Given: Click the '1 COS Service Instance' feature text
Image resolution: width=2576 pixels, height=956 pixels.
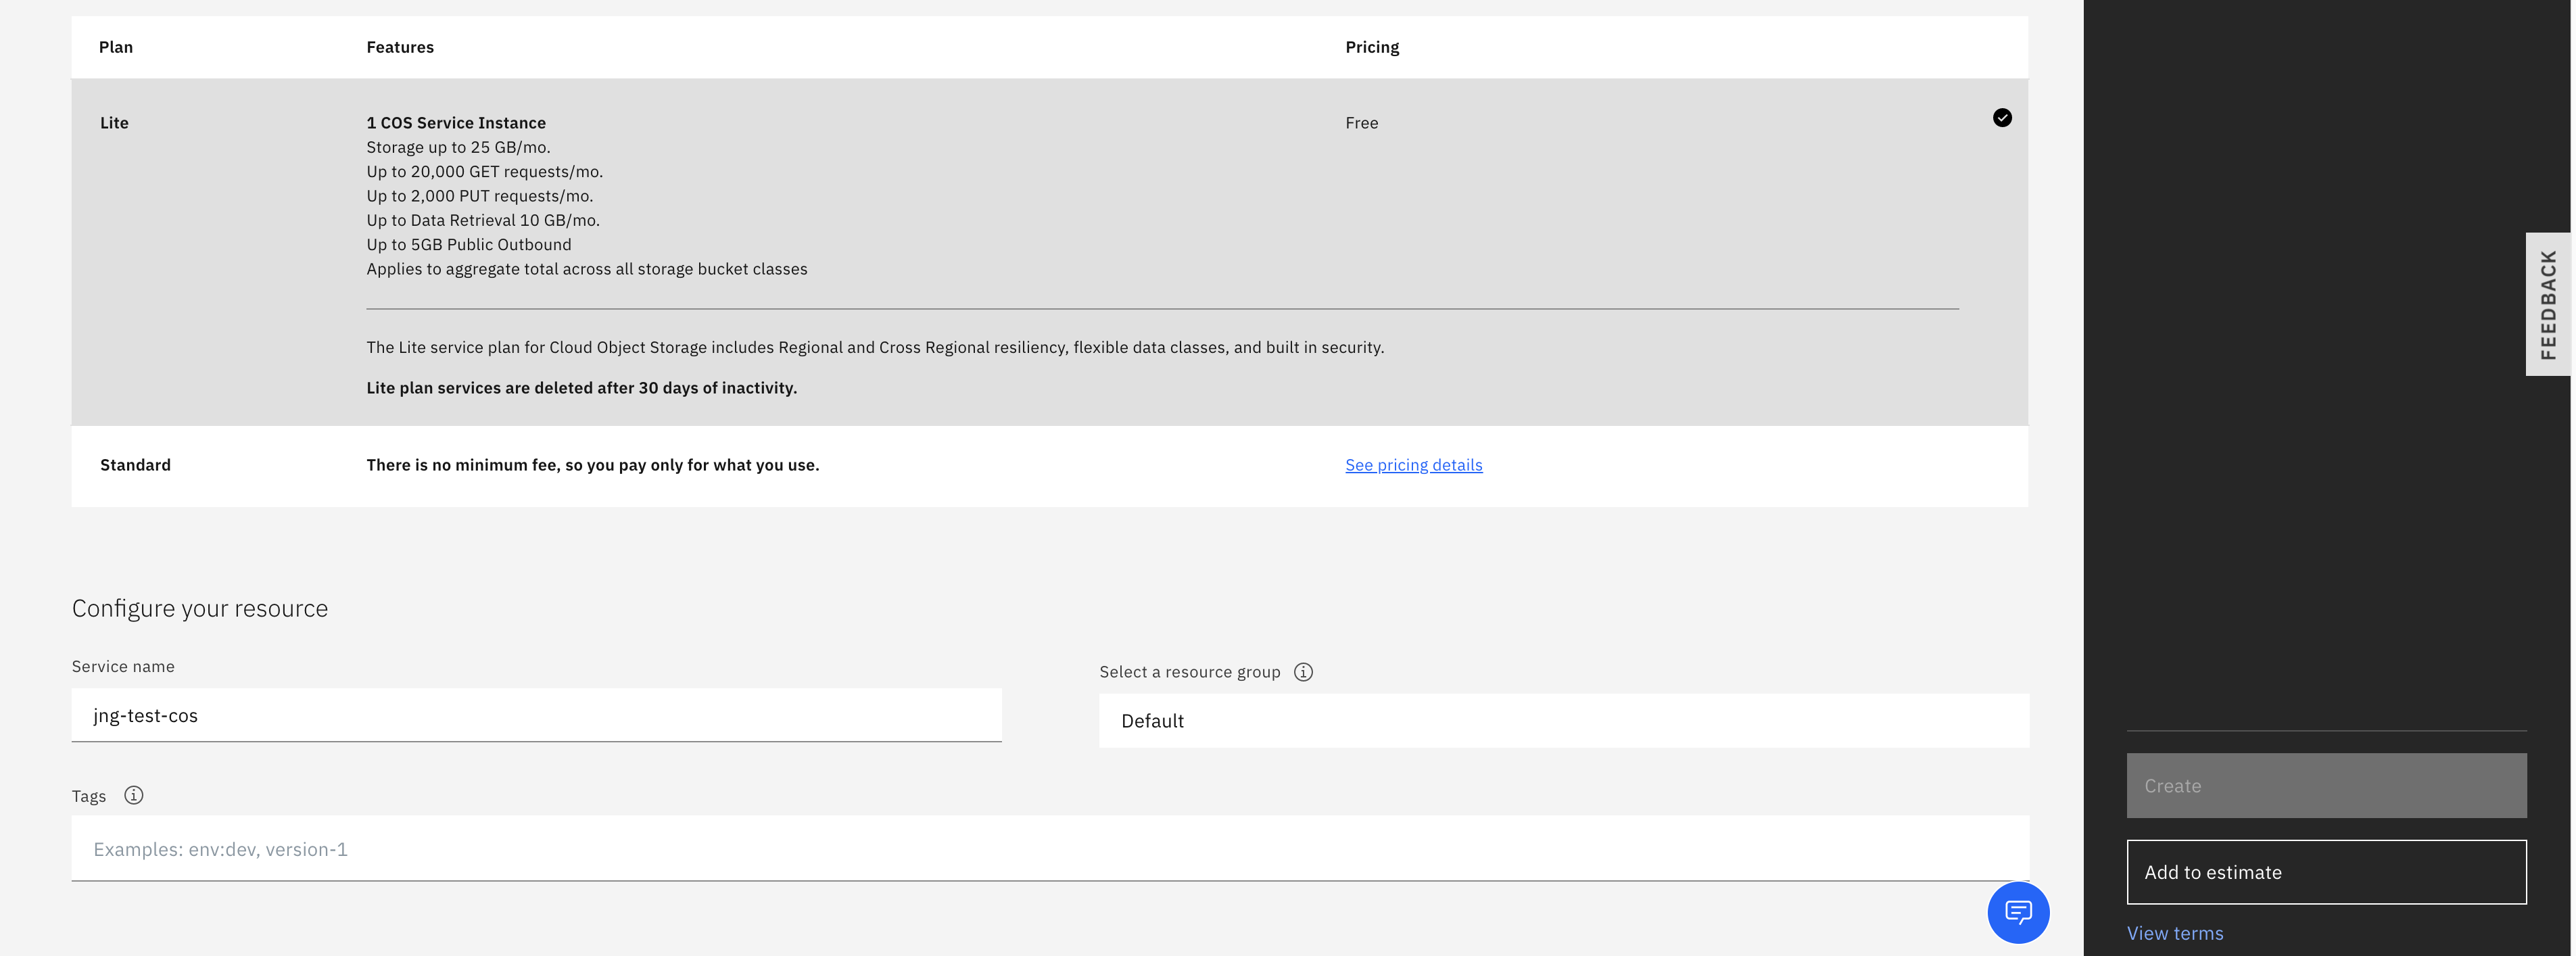Looking at the screenshot, I should [456, 123].
